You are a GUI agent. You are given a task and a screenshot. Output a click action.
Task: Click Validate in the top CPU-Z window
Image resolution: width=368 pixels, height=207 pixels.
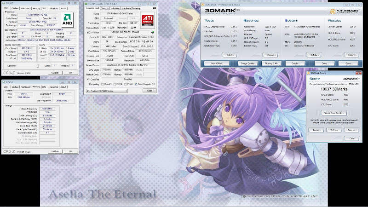(x=55, y=73)
